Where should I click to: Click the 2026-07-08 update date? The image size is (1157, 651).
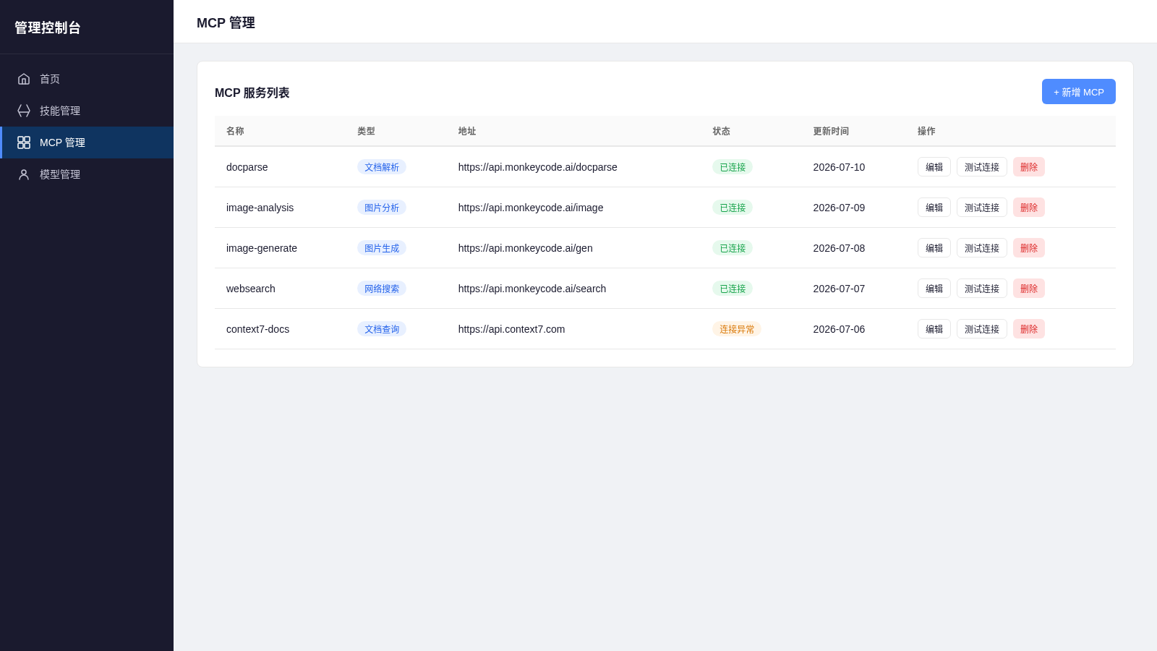(839, 248)
